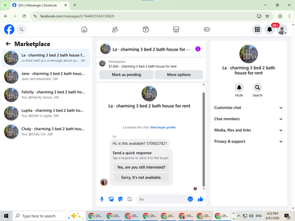Expand Chat members section
Screen dimensions: 295x221
click(x=248, y=119)
